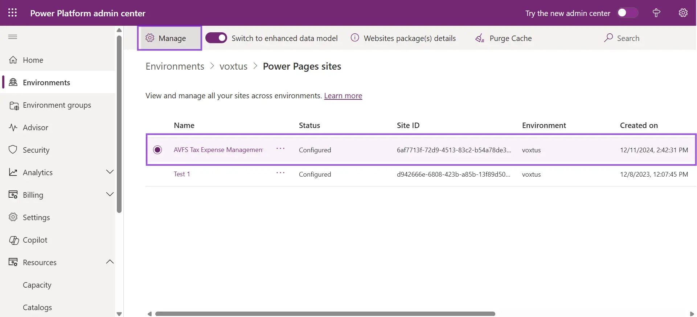697x317 pixels.
Task: Sort by the Name column header
Action: [x=184, y=125]
